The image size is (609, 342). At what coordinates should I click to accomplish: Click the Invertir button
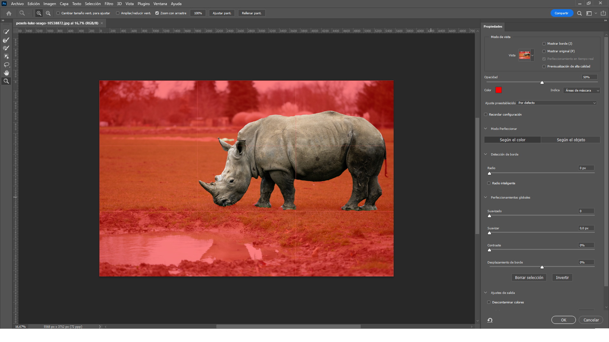click(x=562, y=278)
